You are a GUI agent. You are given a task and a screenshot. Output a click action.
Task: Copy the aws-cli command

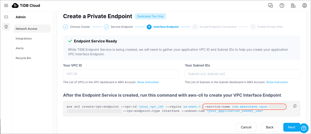click(x=295, y=106)
